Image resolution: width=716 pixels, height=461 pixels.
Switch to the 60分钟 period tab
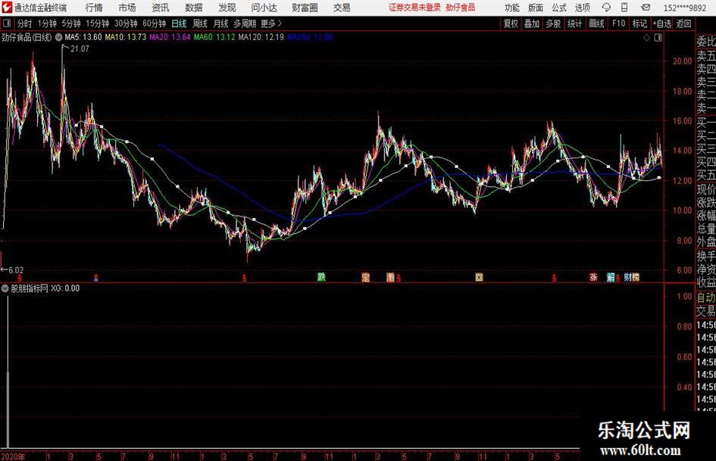(155, 23)
